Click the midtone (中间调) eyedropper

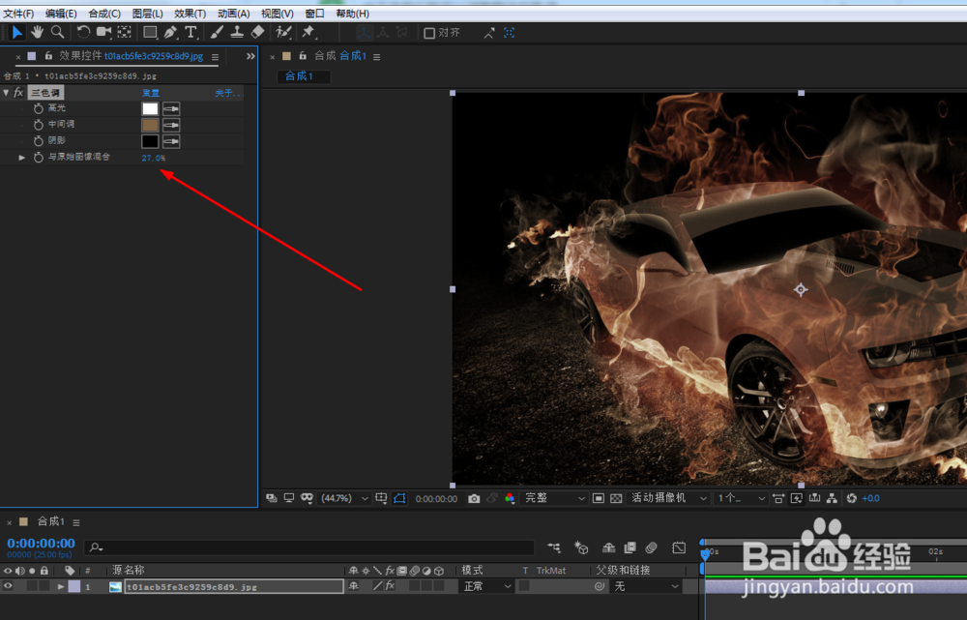(x=171, y=125)
